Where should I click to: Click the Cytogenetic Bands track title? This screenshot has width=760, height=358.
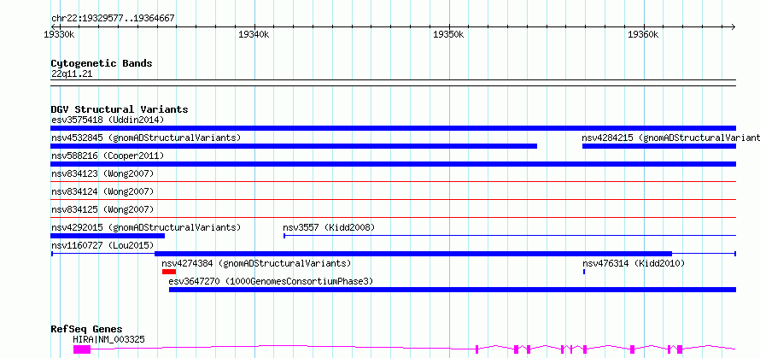coord(102,63)
